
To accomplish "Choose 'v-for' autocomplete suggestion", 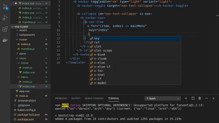I will [x=135, y=71].
